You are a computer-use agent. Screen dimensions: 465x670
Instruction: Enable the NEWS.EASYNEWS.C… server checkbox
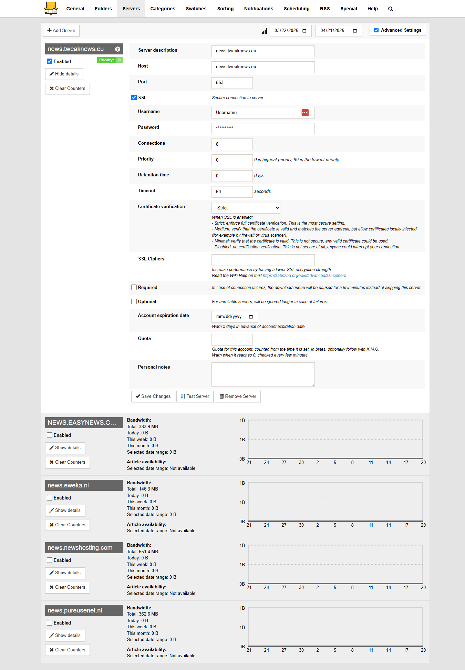point(50,435)
